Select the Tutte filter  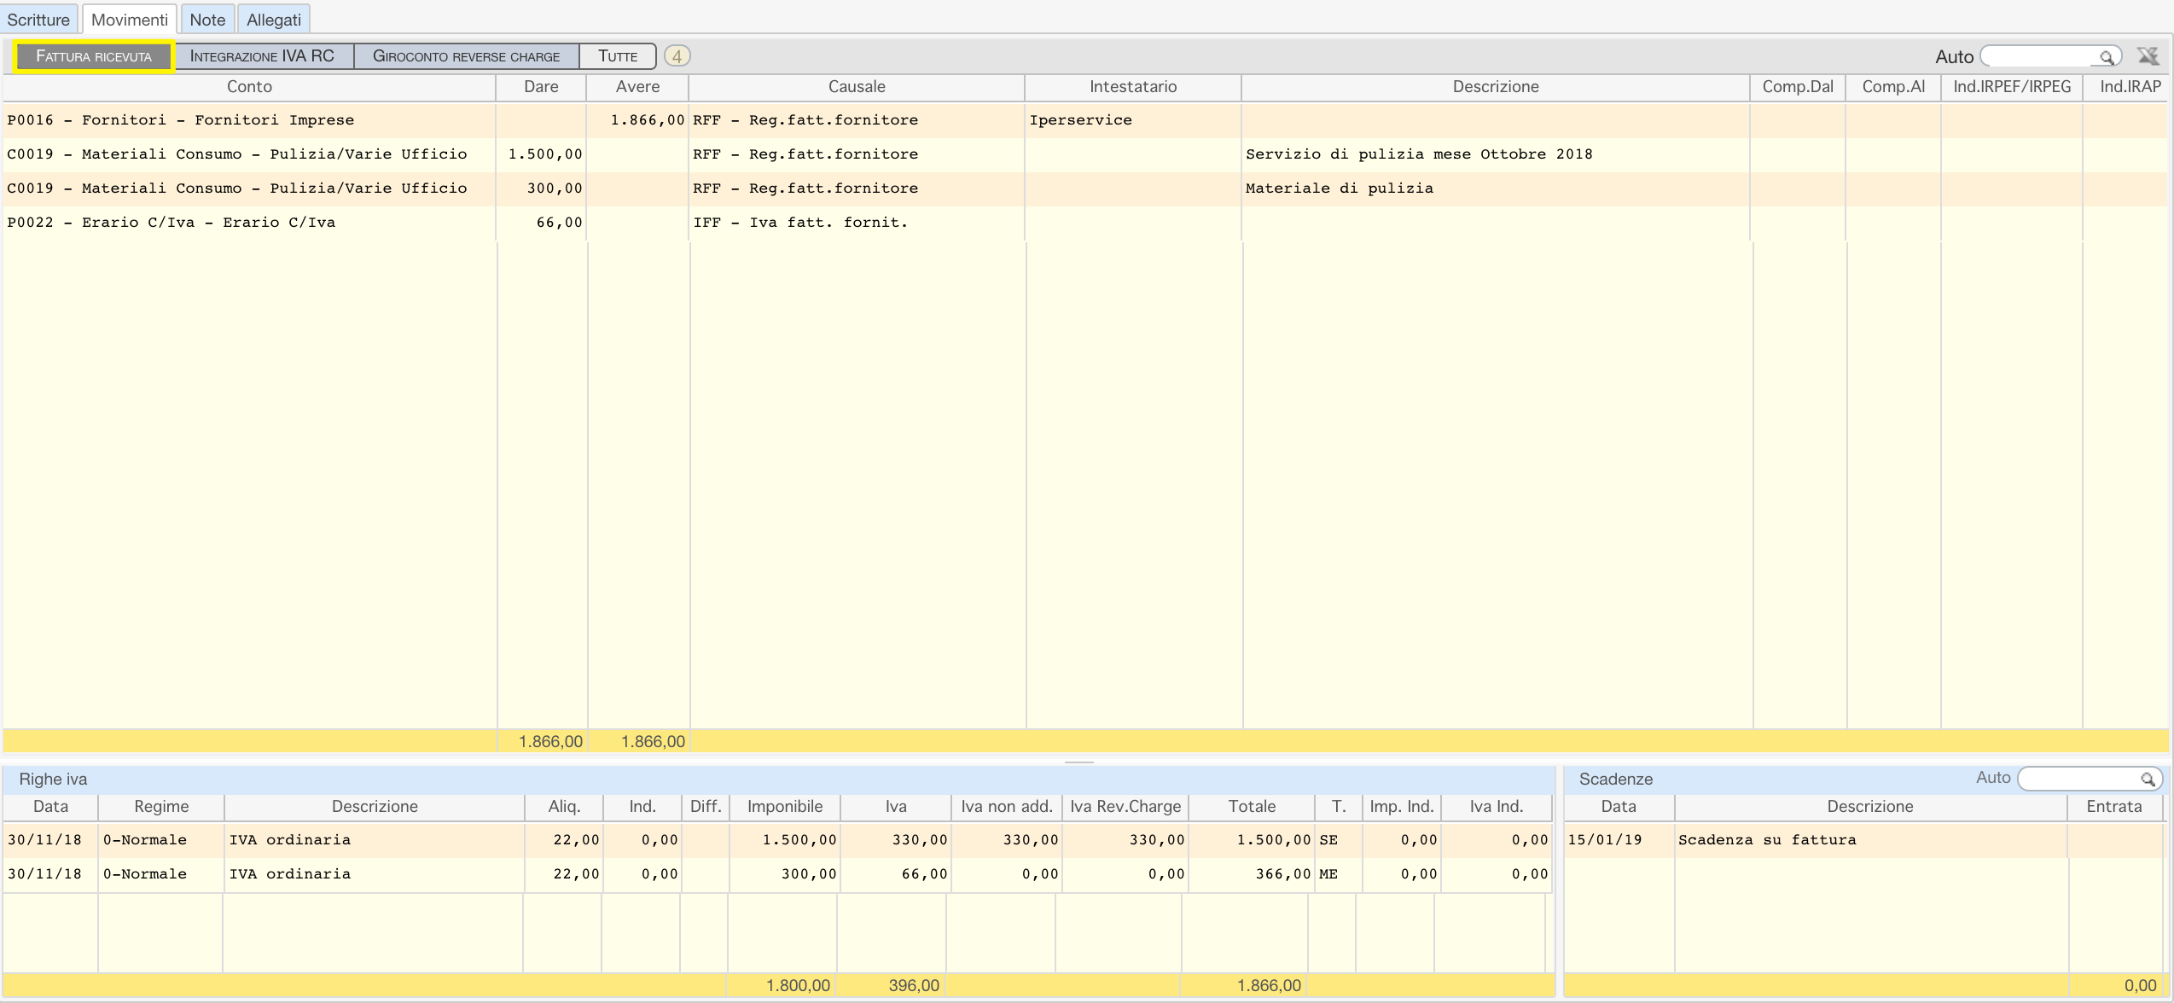618,56
